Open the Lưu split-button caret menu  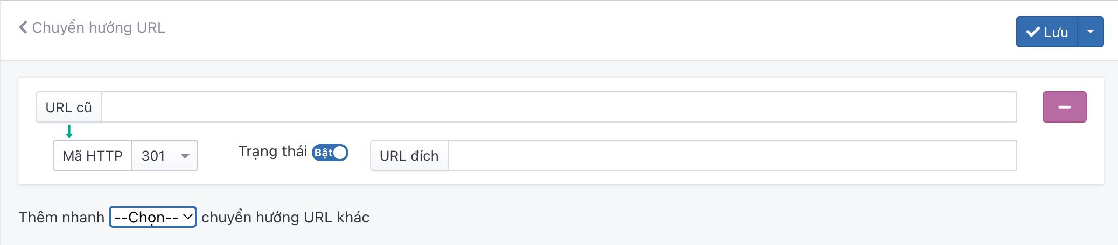tap(1091, 32)
